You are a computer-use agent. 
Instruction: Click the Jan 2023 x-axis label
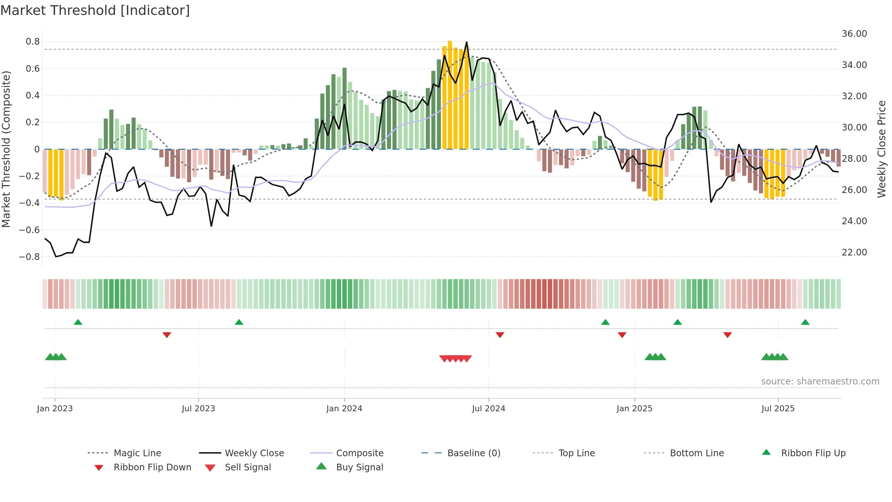tap(55, 409)
